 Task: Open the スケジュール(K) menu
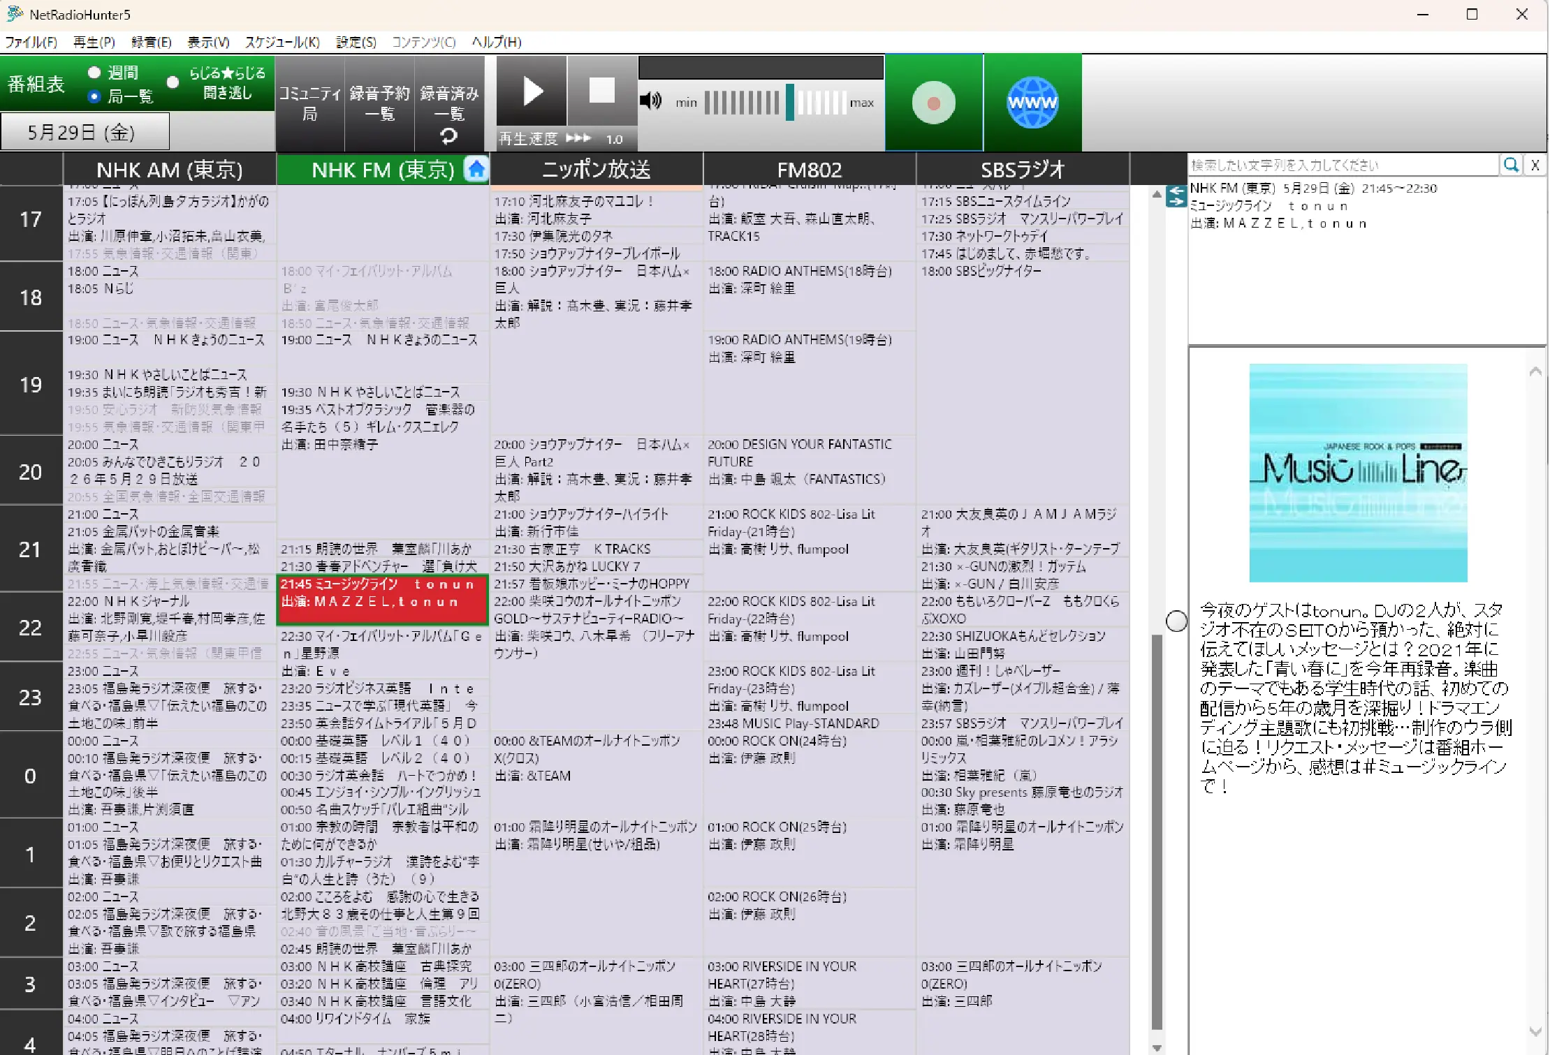tap(282, 42)
